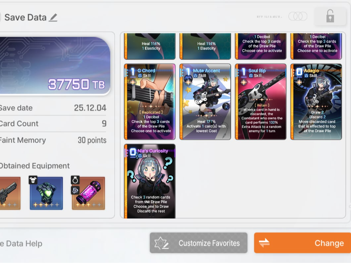351x263 pixels.
Task: Click the armor type badge icon
Action: tap(33, 180)
